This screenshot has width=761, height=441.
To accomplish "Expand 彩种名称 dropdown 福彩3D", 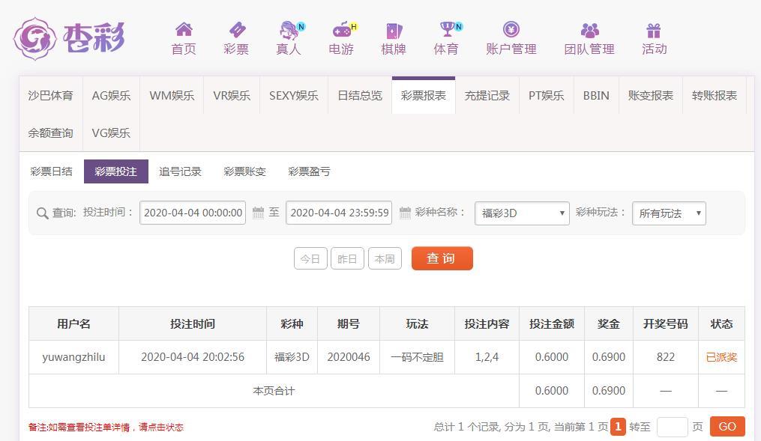I will pyautogui.click(x=522, y=213).
